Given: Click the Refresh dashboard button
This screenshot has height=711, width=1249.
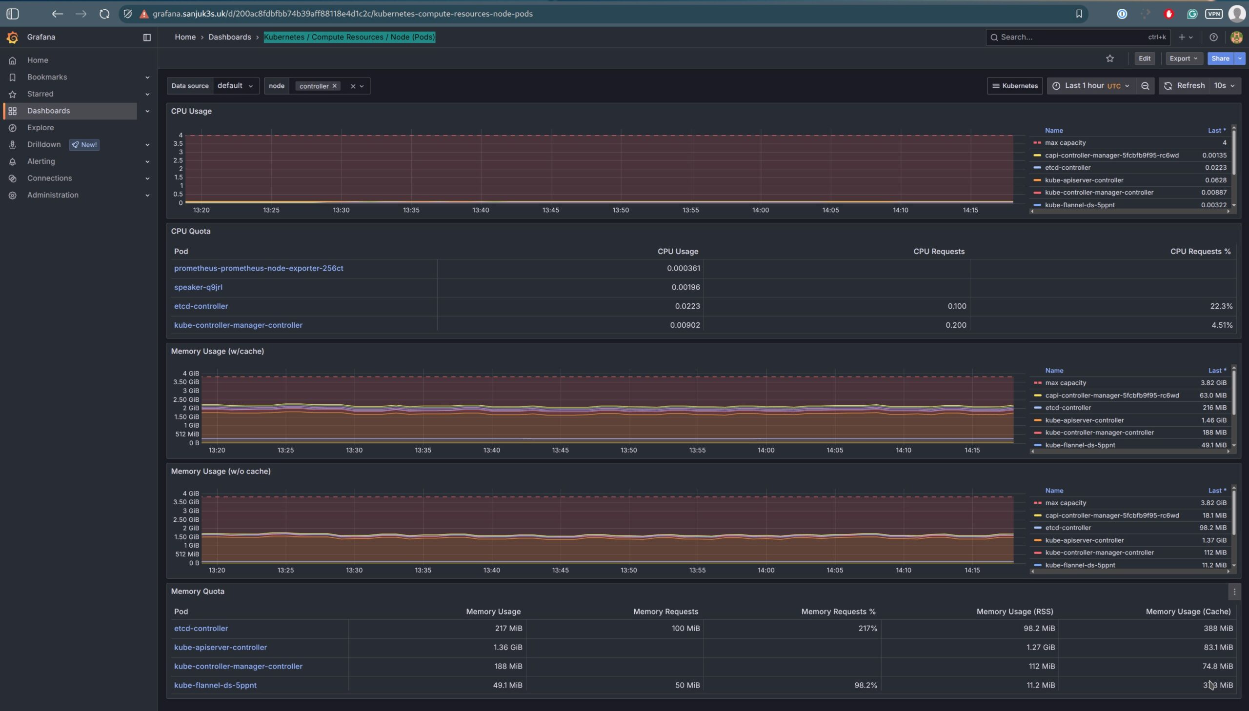Looking at the screenshot, I should point(1184,86).
